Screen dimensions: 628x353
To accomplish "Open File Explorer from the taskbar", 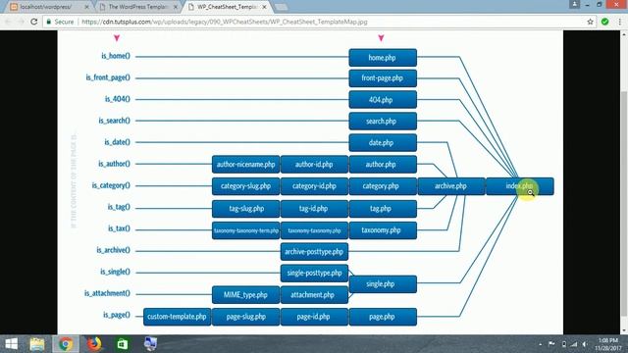I will click(x=37, y=344).
